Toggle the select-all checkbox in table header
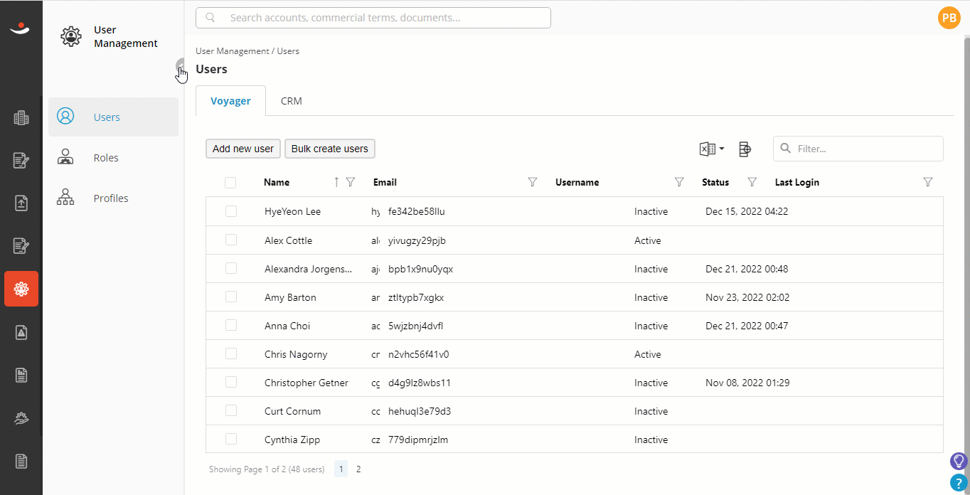970x495 pixels. coord(230,183)
